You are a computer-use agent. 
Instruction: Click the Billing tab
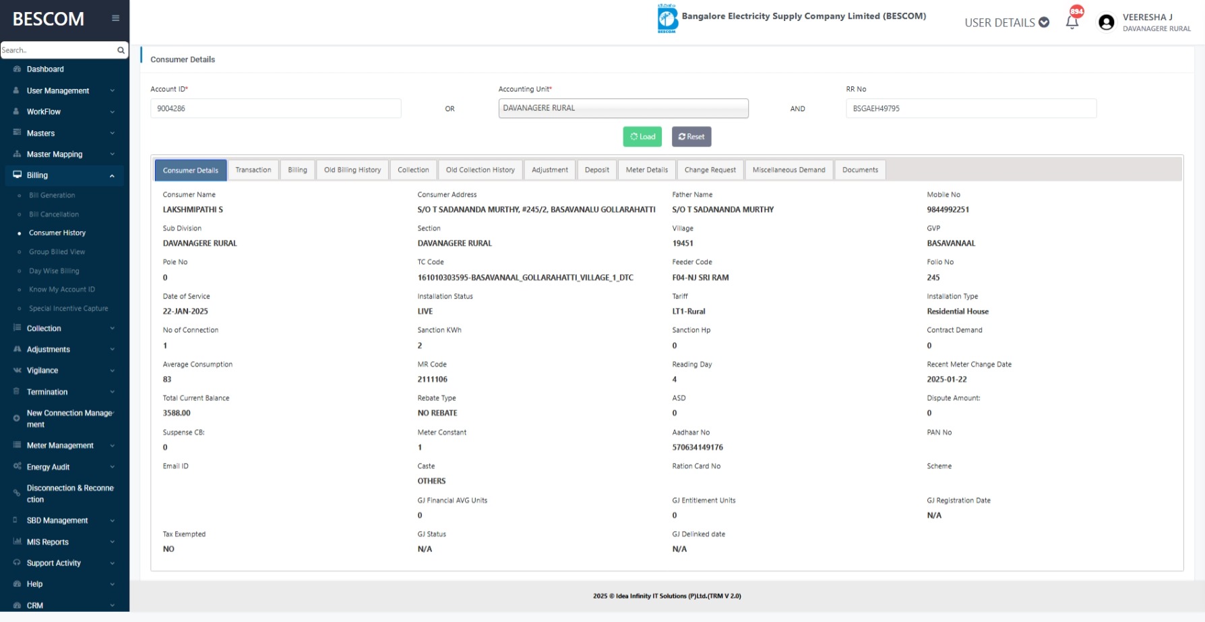(297, 170)
